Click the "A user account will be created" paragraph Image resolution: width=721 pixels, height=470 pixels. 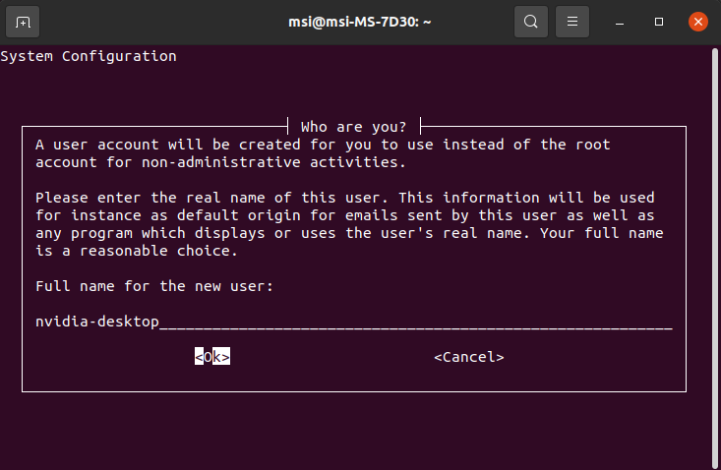(x=323, y=153)
